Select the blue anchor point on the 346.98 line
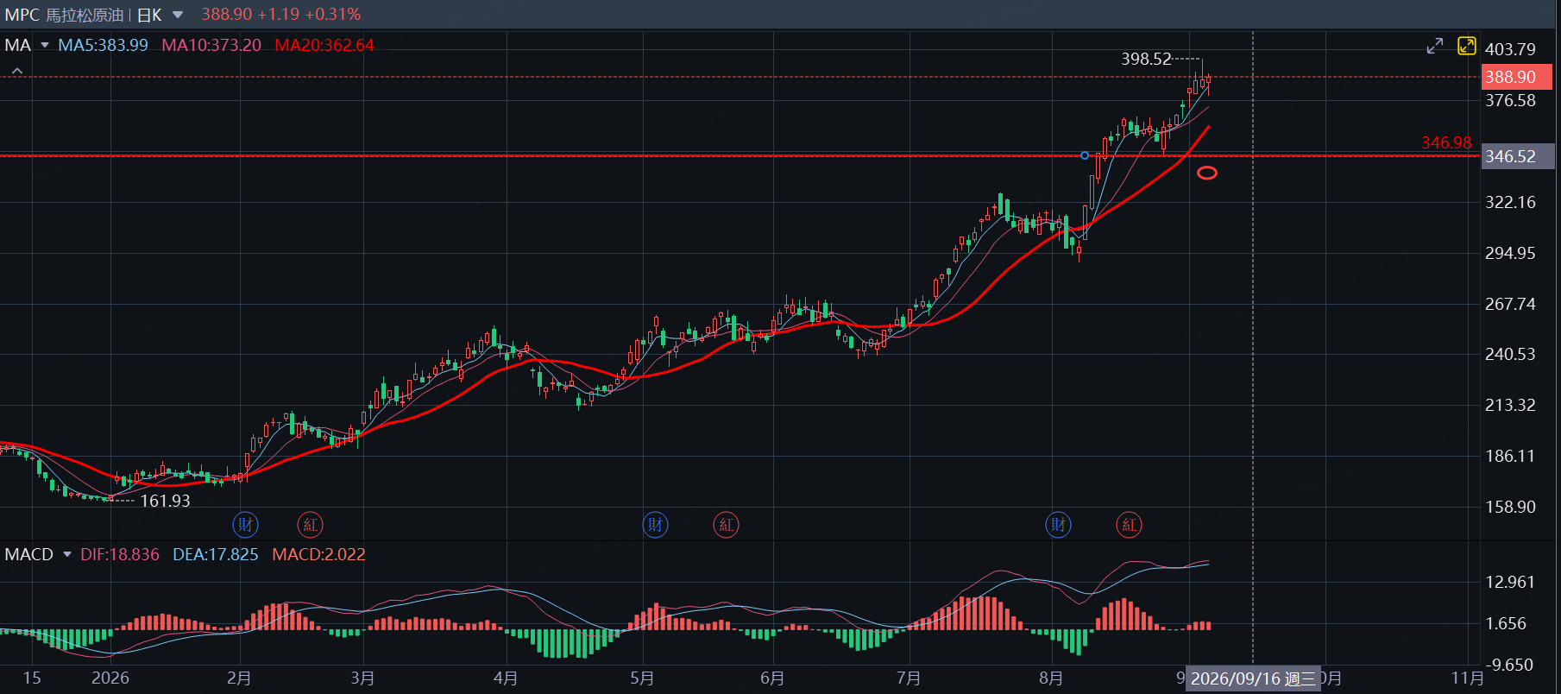The image size is (1561, 694). 1085,155
